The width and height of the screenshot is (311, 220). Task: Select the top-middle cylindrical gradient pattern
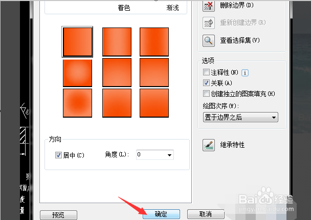tap(117, 42)
